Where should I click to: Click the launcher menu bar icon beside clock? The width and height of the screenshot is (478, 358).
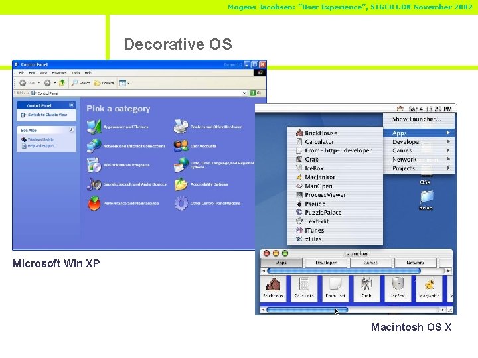click(x=400, y=108)
